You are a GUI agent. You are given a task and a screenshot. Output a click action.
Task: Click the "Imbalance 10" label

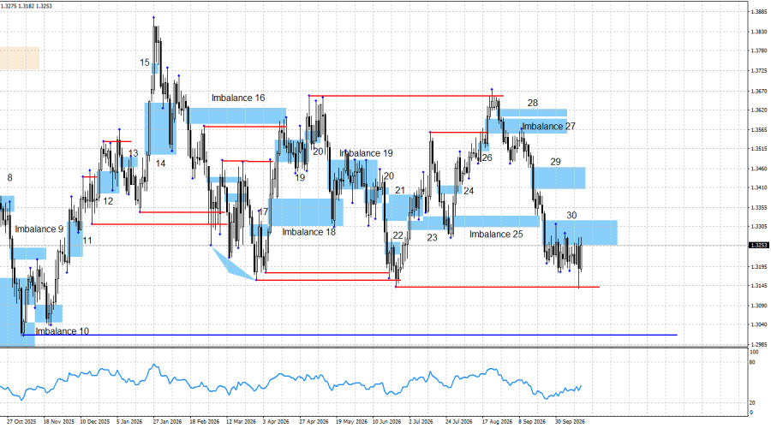pos(63,331)
